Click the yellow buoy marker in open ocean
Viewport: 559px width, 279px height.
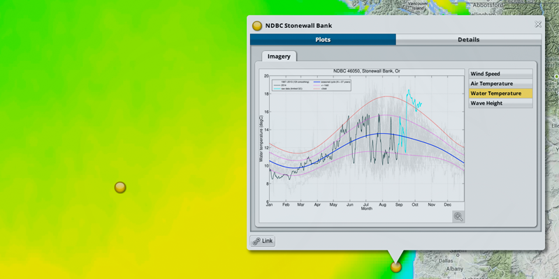point(120,187)
